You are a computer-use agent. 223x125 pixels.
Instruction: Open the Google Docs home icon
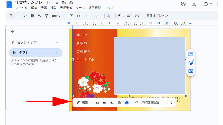pos(9,5)
